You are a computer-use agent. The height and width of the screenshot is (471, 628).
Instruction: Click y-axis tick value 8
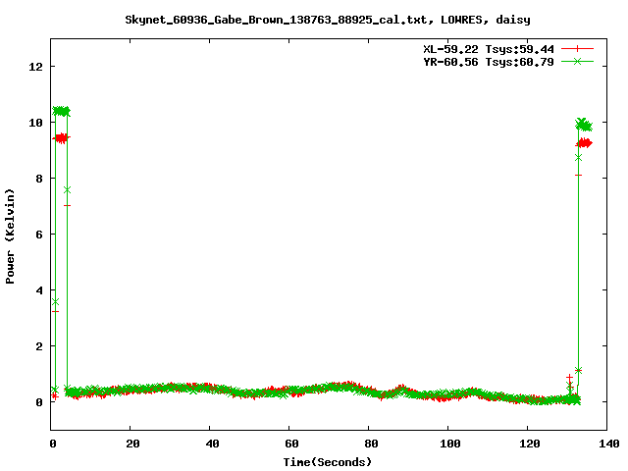(39, 179)
